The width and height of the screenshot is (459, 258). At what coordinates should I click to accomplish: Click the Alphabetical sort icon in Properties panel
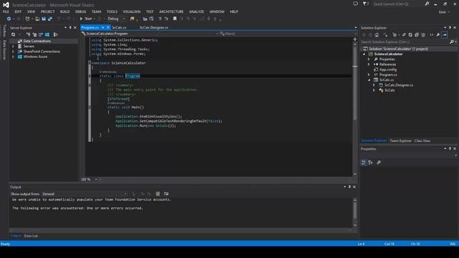click(x=371, y=163)
